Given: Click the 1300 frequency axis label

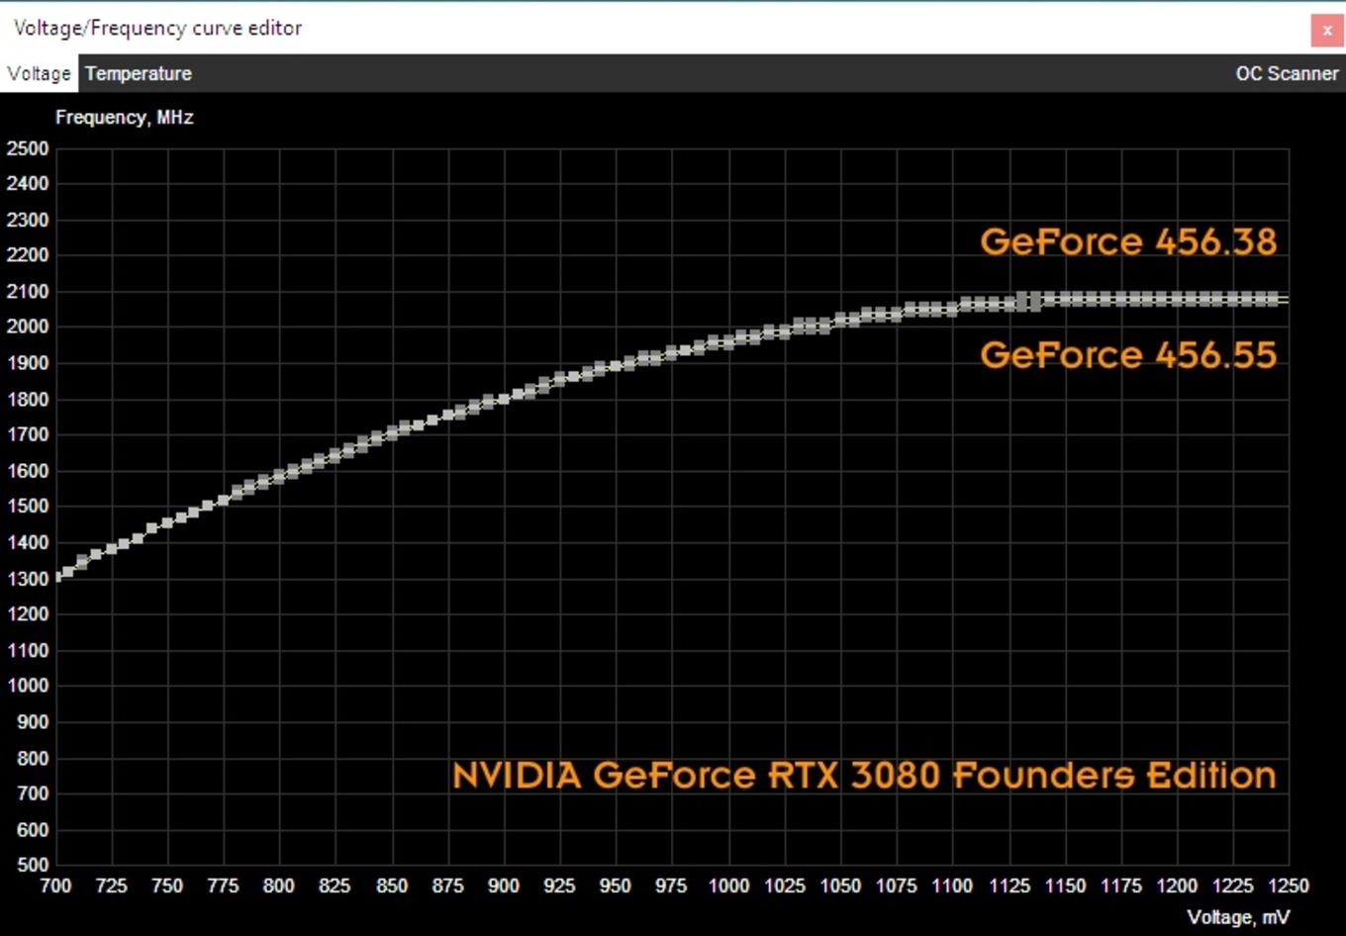Looking at the screenshot, I should point(27,579).
